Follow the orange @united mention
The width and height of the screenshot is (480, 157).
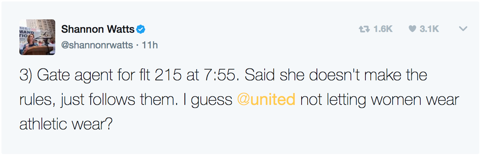click(x=266, y=99)
